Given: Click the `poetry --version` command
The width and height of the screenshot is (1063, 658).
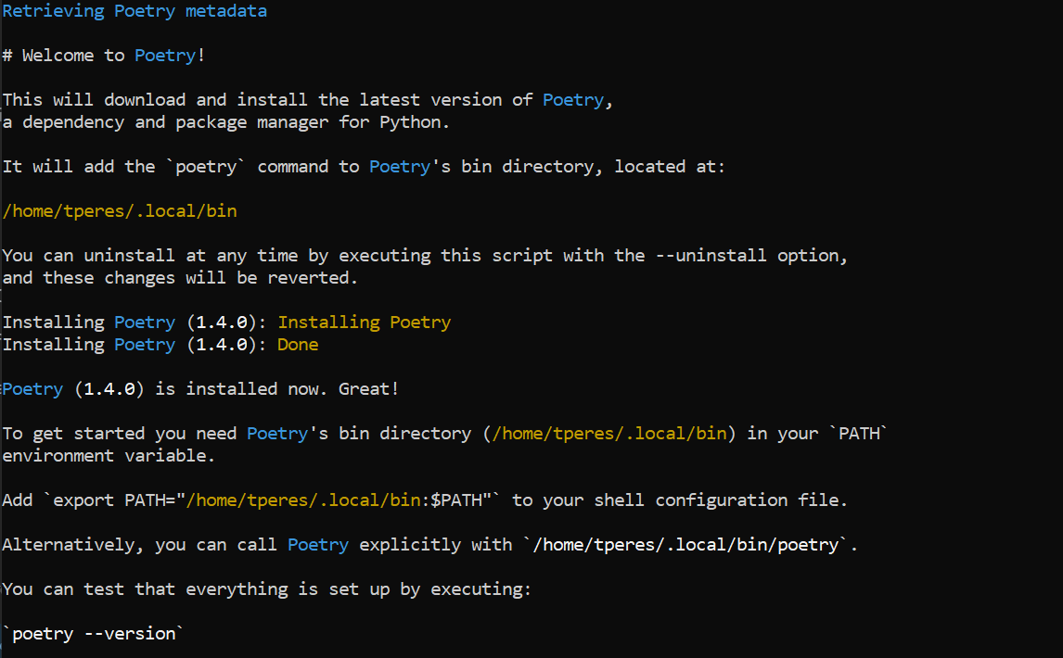Looking at the screenshot, I should tap(93, 634).
